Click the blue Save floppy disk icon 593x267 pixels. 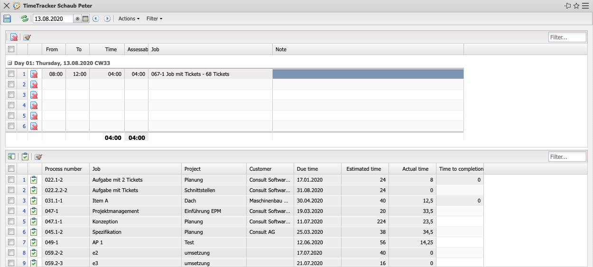pyautogui.click(x=7, y=18)
